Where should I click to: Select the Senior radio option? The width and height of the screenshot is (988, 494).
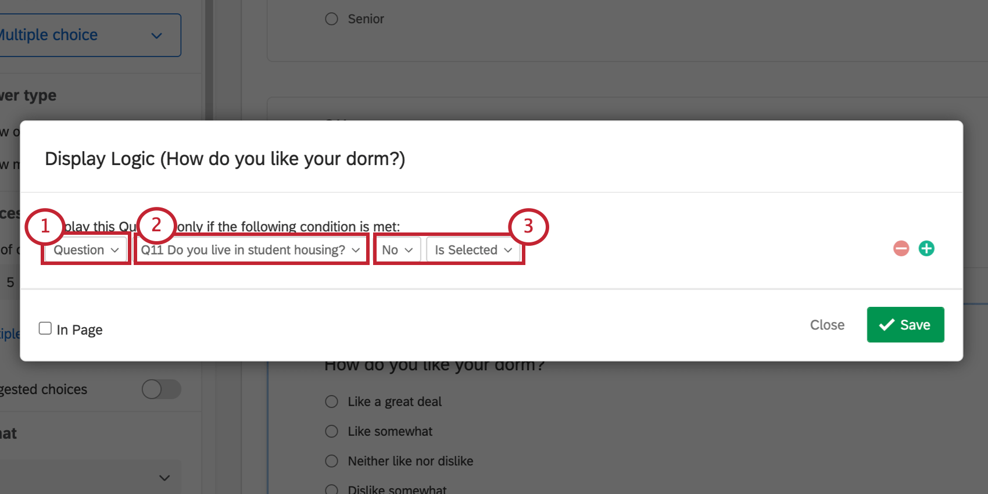[332, 19]
